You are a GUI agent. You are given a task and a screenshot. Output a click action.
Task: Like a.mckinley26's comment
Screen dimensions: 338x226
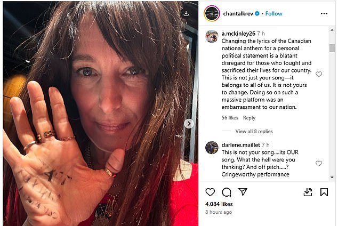click(x=319, y=74)
